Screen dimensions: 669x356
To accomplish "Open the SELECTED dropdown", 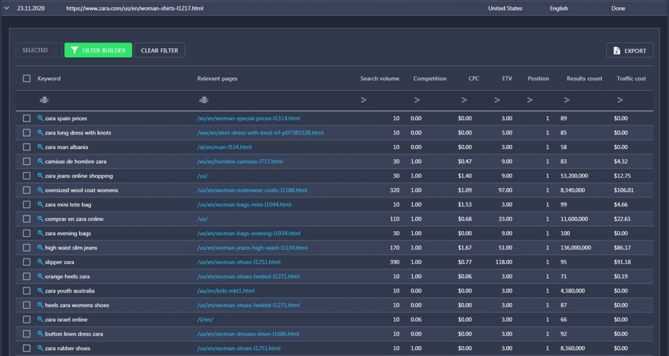I will coord(39,50).
